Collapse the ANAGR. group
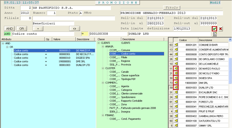 pos(103,47)
